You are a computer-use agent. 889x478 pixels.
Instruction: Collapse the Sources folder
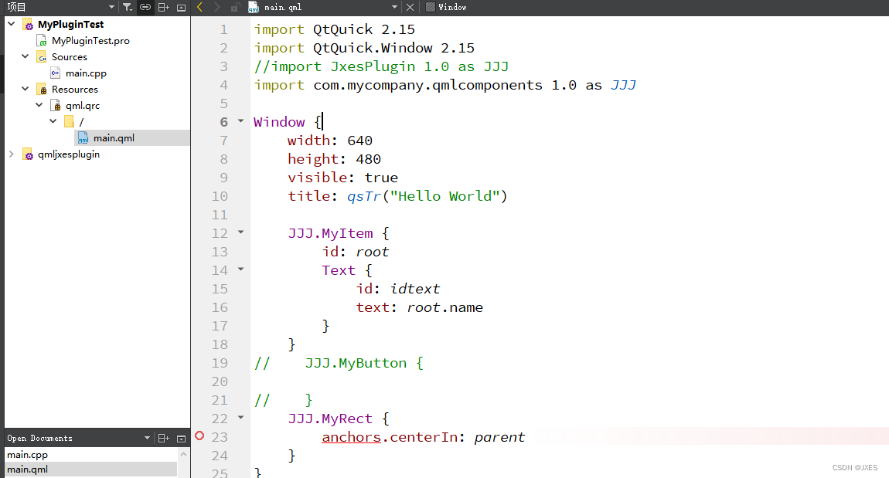pyautogui.click(x=26, y=56)
